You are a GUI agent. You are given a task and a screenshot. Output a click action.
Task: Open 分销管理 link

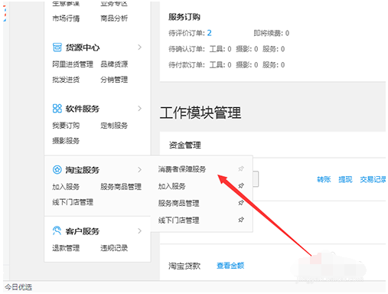tap(114, 80)
